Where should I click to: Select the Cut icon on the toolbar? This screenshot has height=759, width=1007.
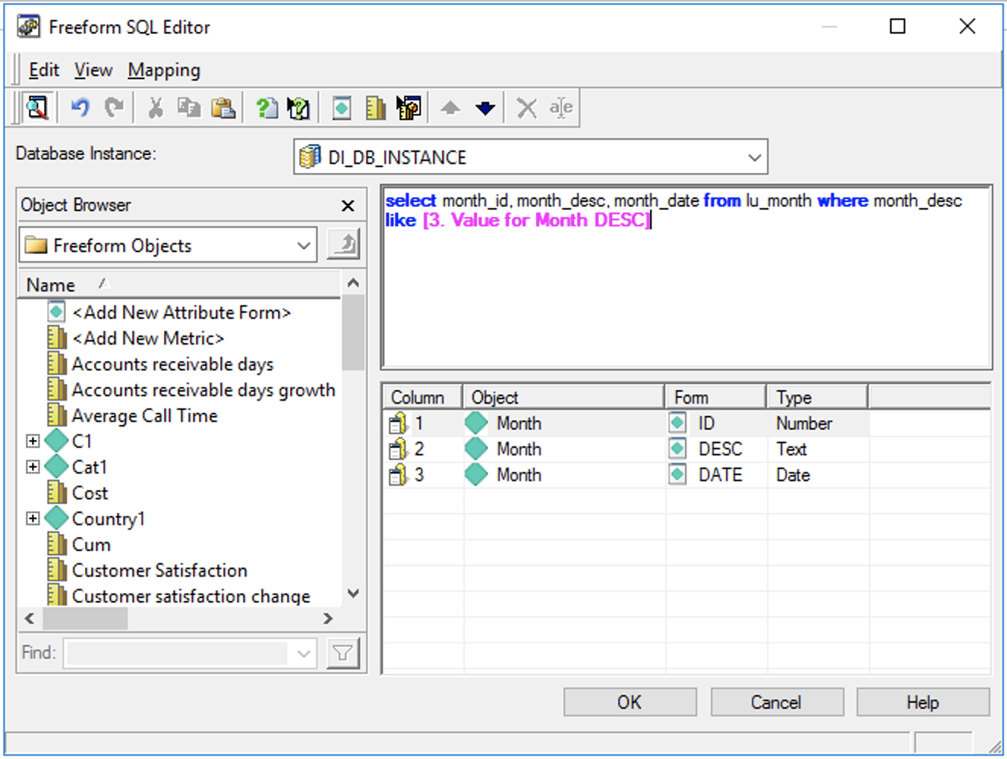coord(155,107)
